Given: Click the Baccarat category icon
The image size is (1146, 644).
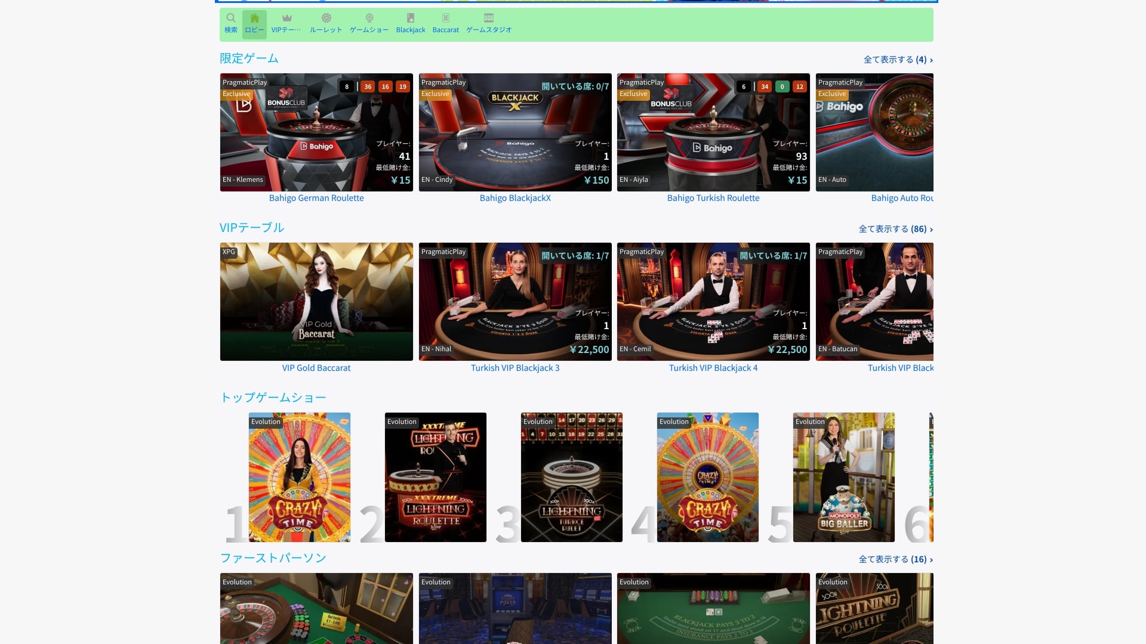Looking at the screenshot, I should click(445, 18).
